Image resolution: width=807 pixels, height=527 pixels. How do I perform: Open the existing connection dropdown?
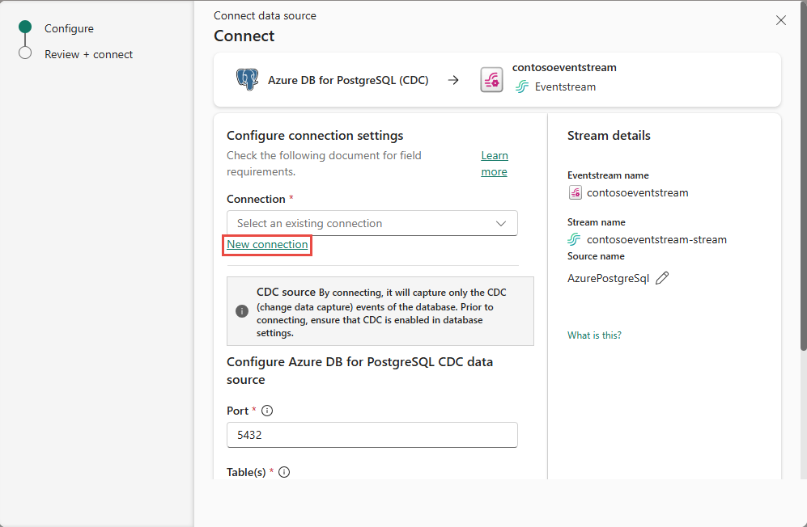(x=372, y=222)
